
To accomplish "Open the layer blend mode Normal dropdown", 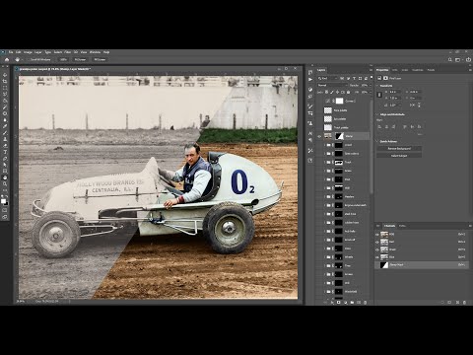I will [331, 85].
